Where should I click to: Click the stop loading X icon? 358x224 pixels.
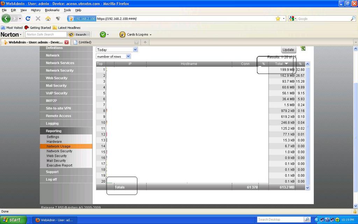(38, 19)
